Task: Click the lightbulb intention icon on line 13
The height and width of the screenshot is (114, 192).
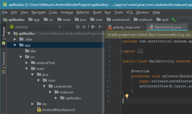Action: pyautogui.click(x=127, y=96)
